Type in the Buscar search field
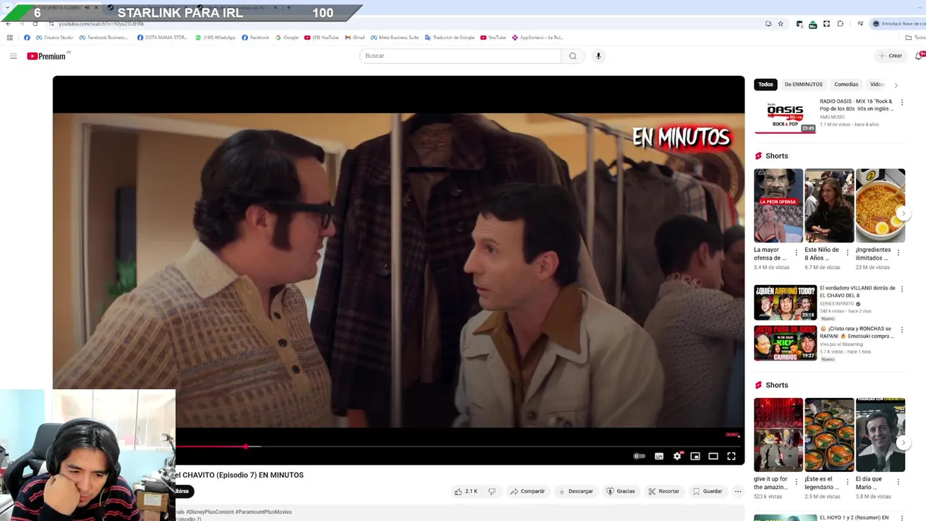This screenshot has height=521, width=926. point(460,56)
